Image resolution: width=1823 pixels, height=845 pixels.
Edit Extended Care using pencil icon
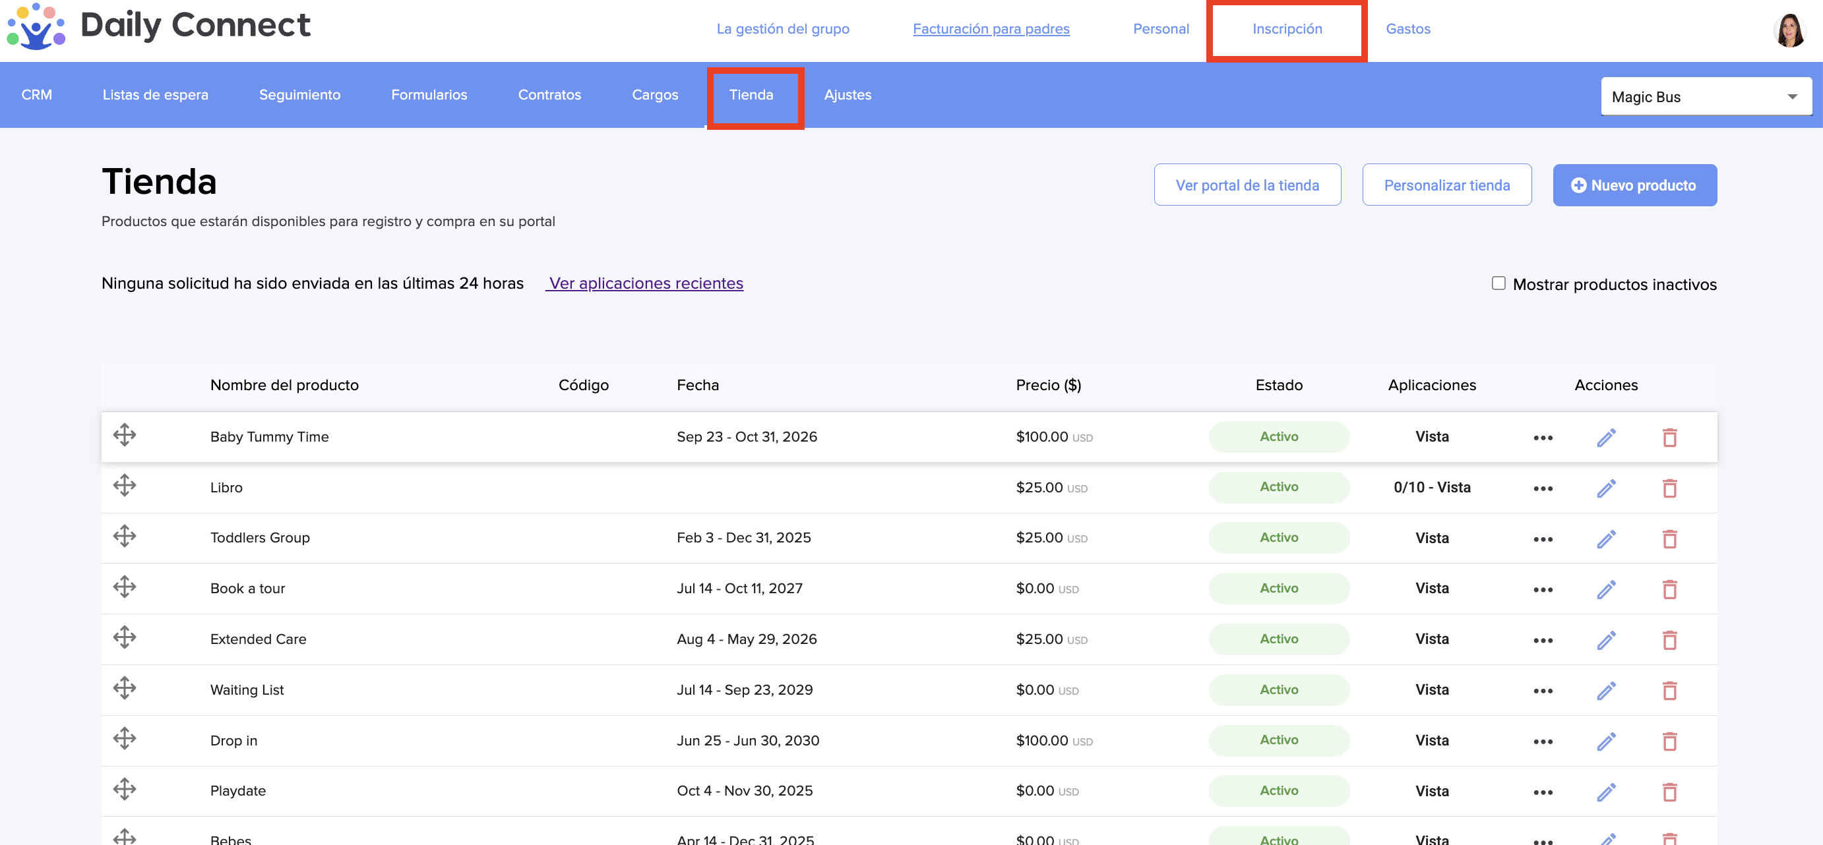(1606, 640)
